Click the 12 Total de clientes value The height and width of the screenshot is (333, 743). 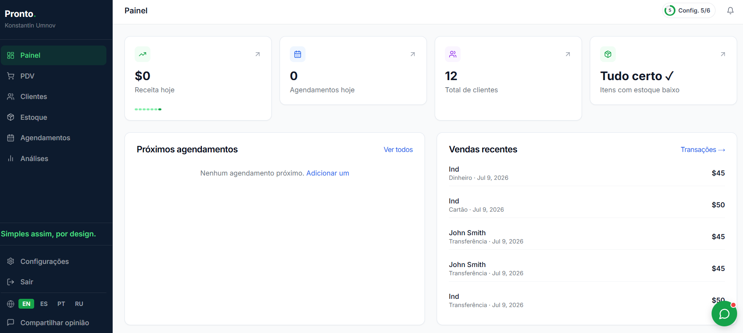tap(451, 76)
